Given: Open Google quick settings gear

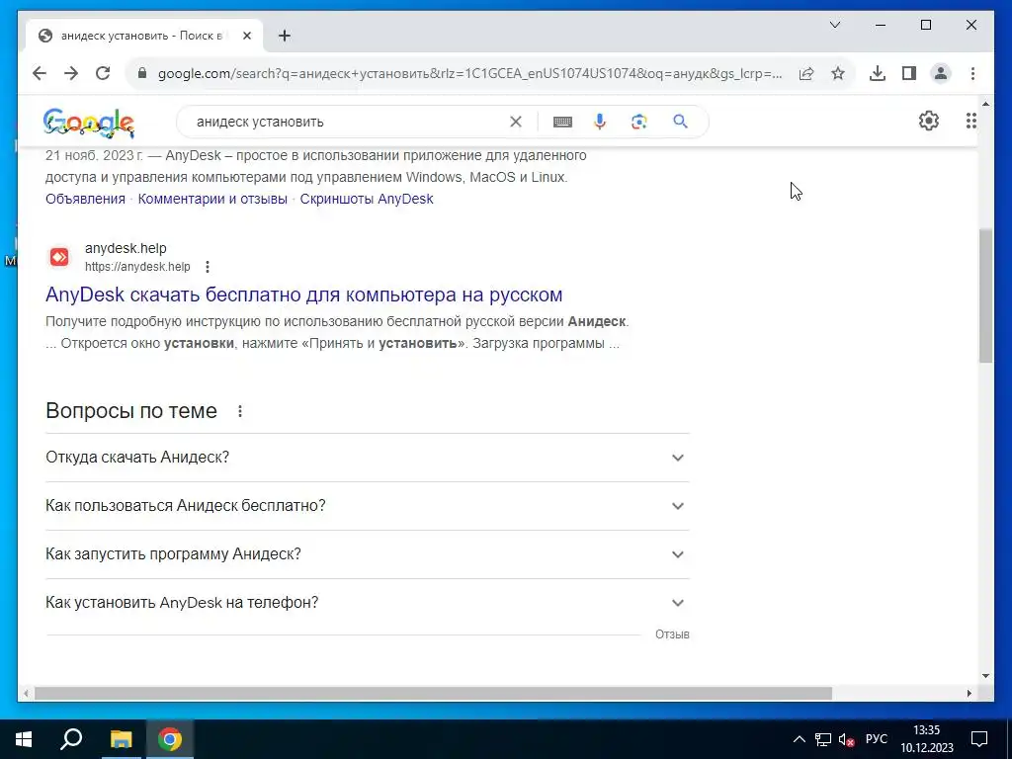Looking at the screenshot, I should click(x=929, y=121).
